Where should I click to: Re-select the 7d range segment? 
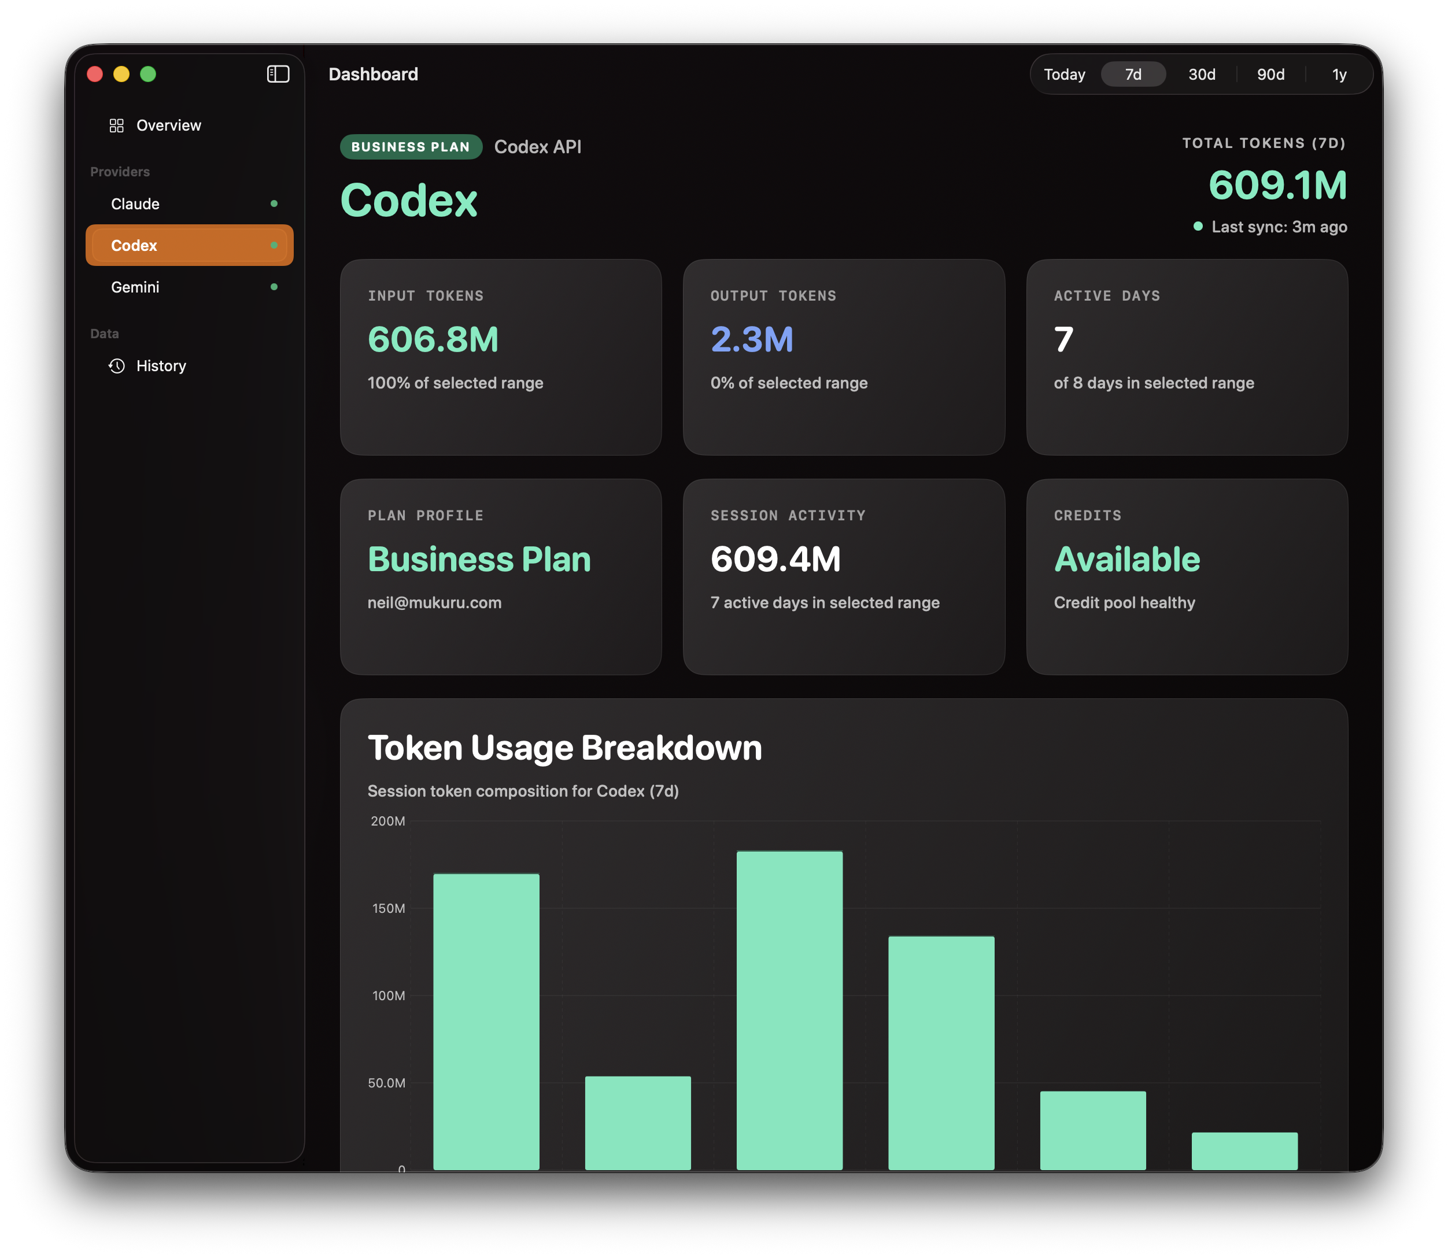[x=1133, y=74]
